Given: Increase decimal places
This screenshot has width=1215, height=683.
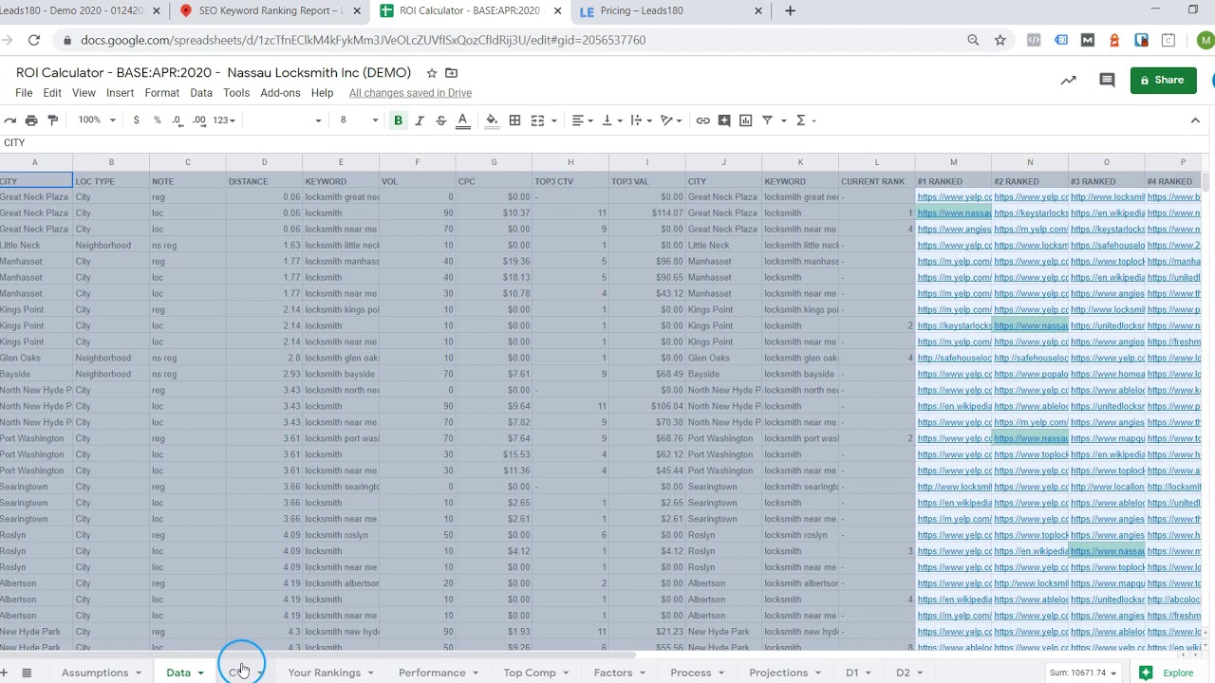Looking at the screenshot, I should click(199, 120).
